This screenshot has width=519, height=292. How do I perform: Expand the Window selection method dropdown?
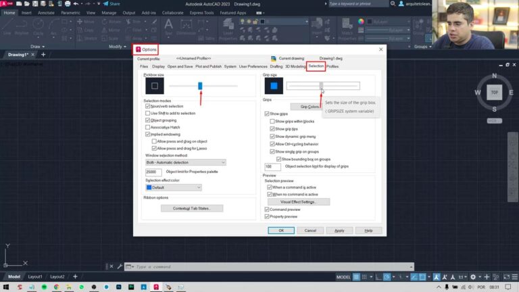[185, 162]
